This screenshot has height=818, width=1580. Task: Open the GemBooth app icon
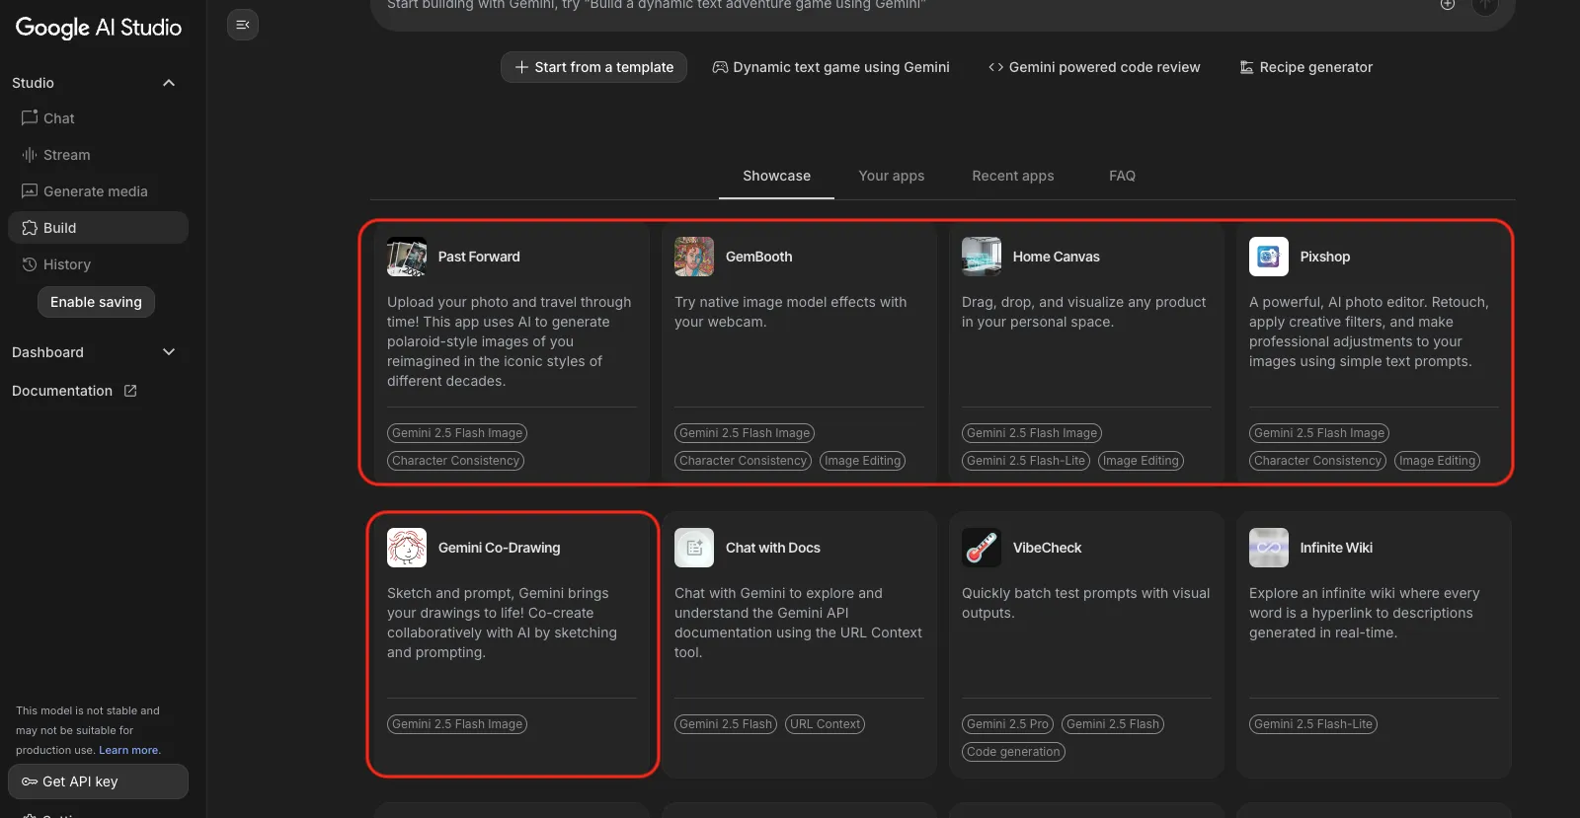[x=694, y=257]
